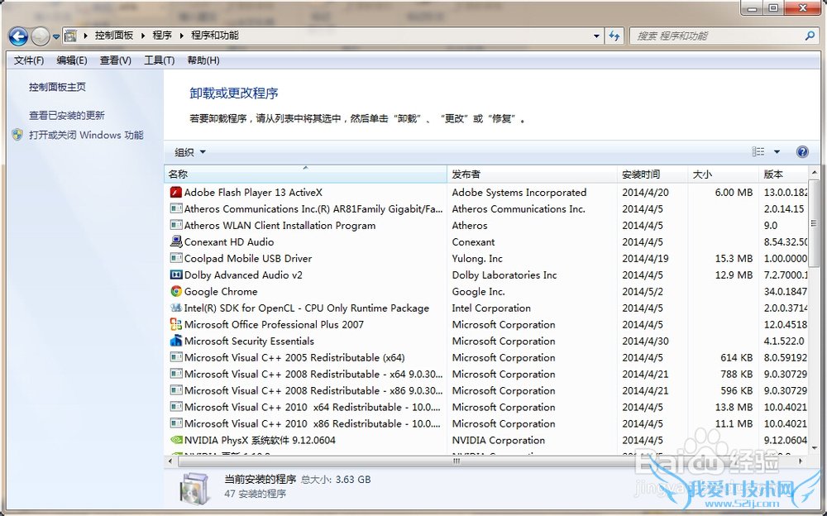Click the vertical scrollbar down arrow
This screenshot has height=516, width=827.
click(x=814, y=448)
